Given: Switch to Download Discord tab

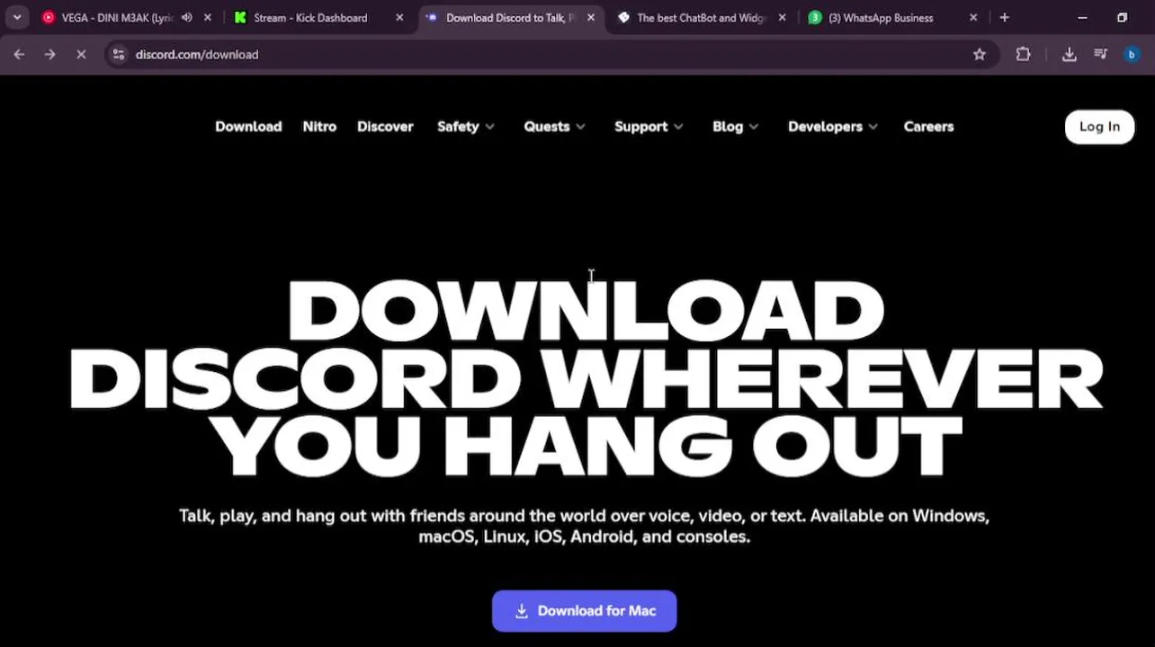Looking at the screenshot, I should 509,17.
